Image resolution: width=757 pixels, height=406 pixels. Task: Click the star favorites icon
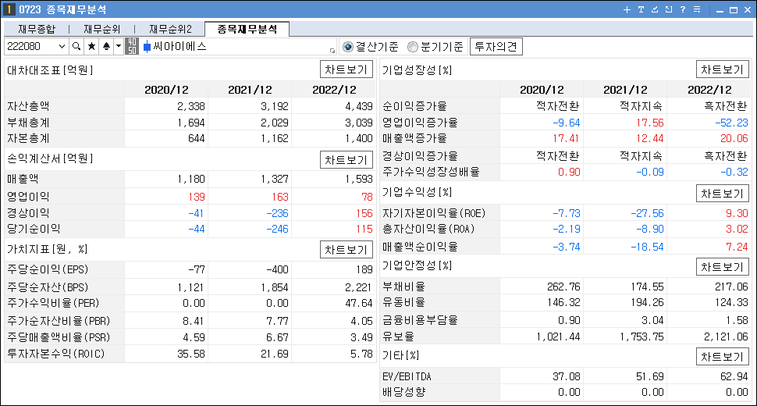click(x=91, y=46)
